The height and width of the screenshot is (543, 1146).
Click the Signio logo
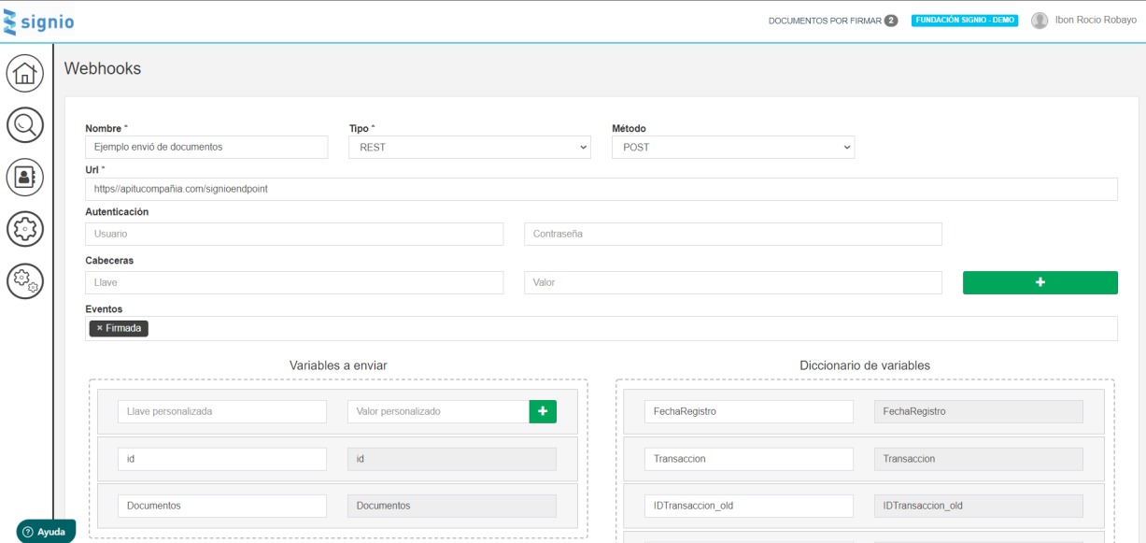39,21
